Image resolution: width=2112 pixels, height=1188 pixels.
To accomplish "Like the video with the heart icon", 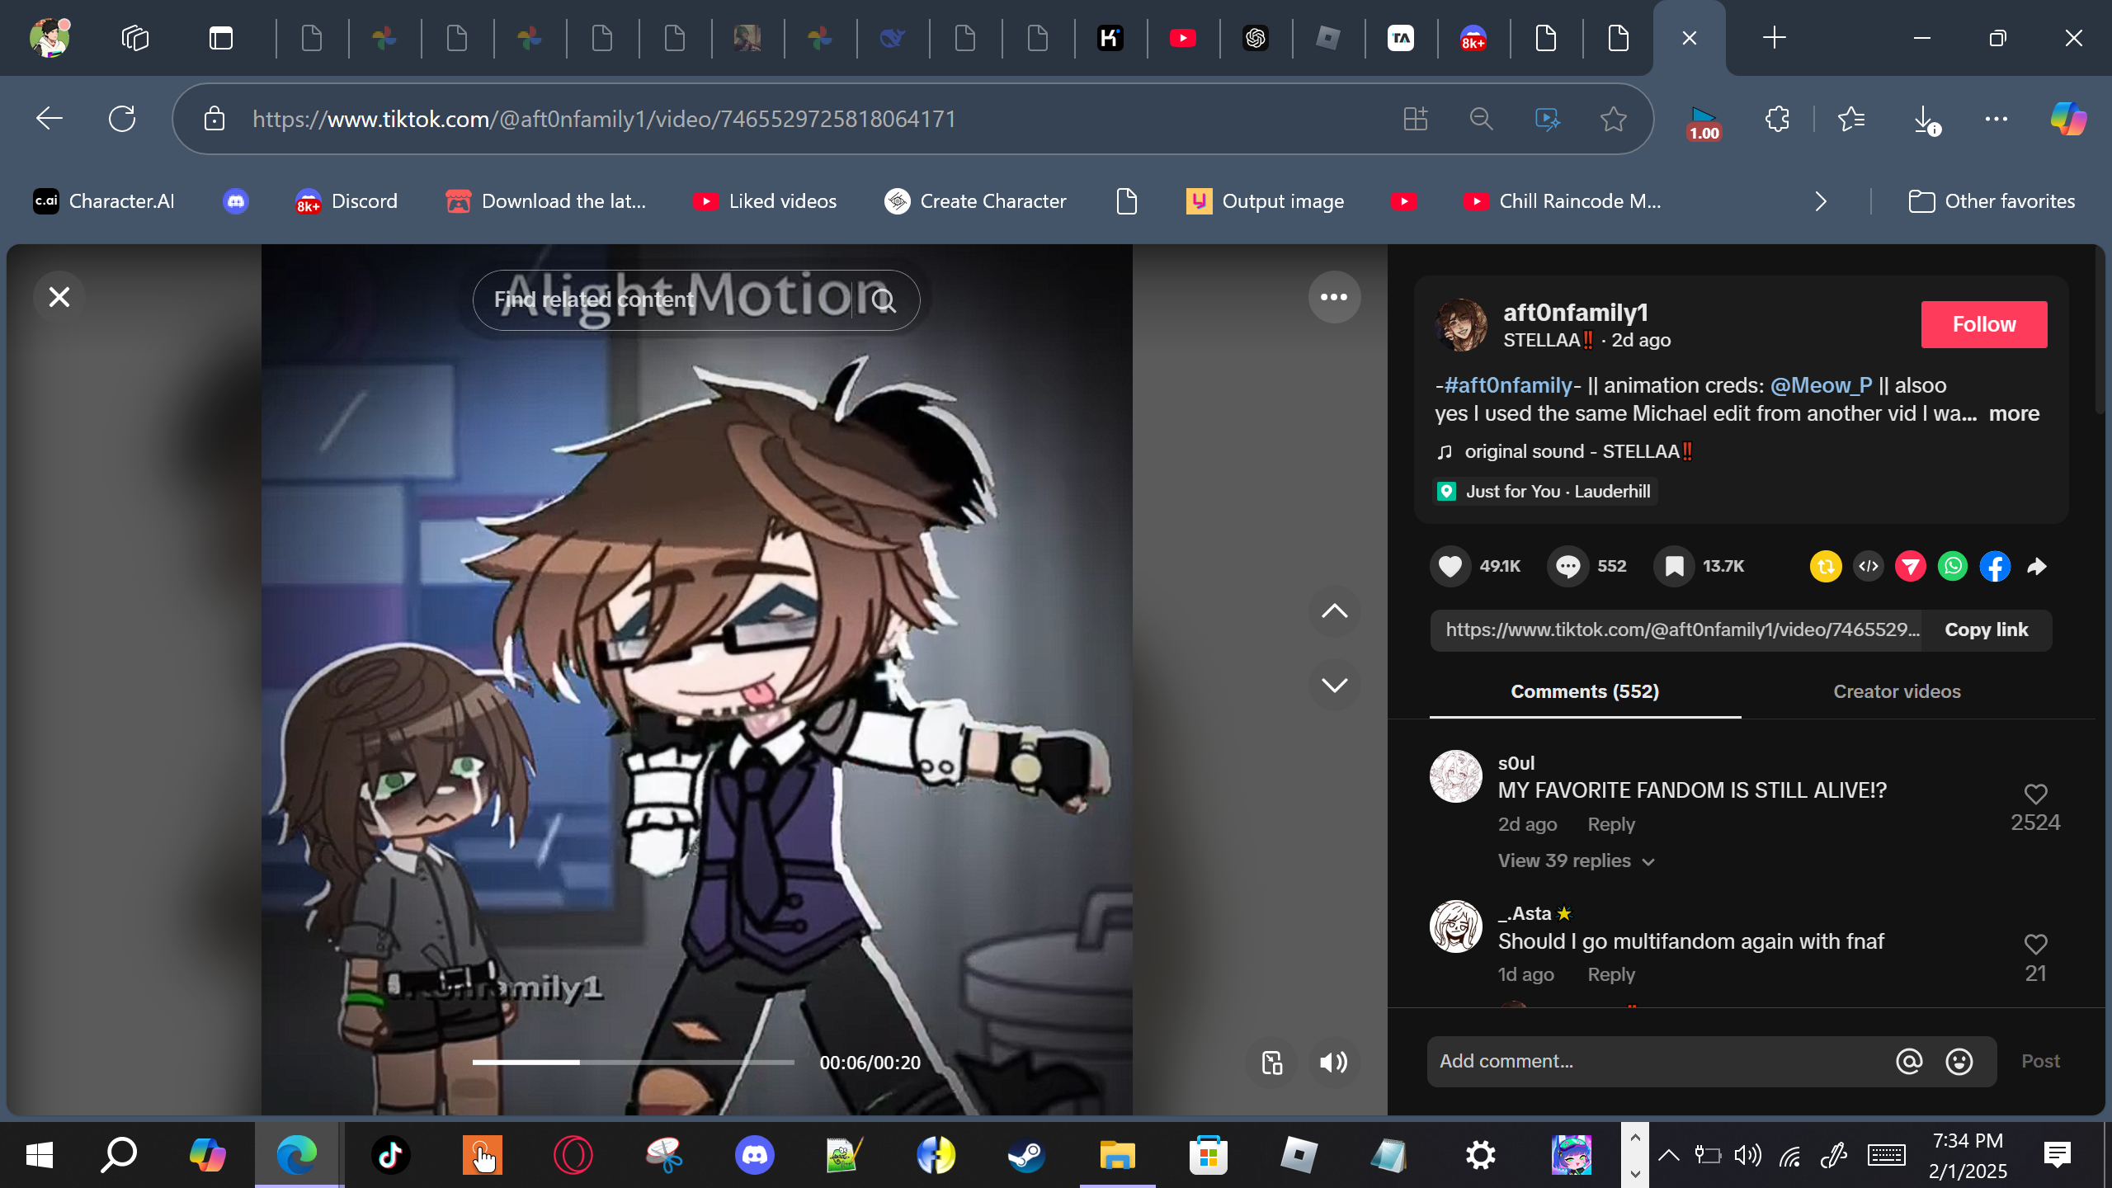I will click(1450, 566).
